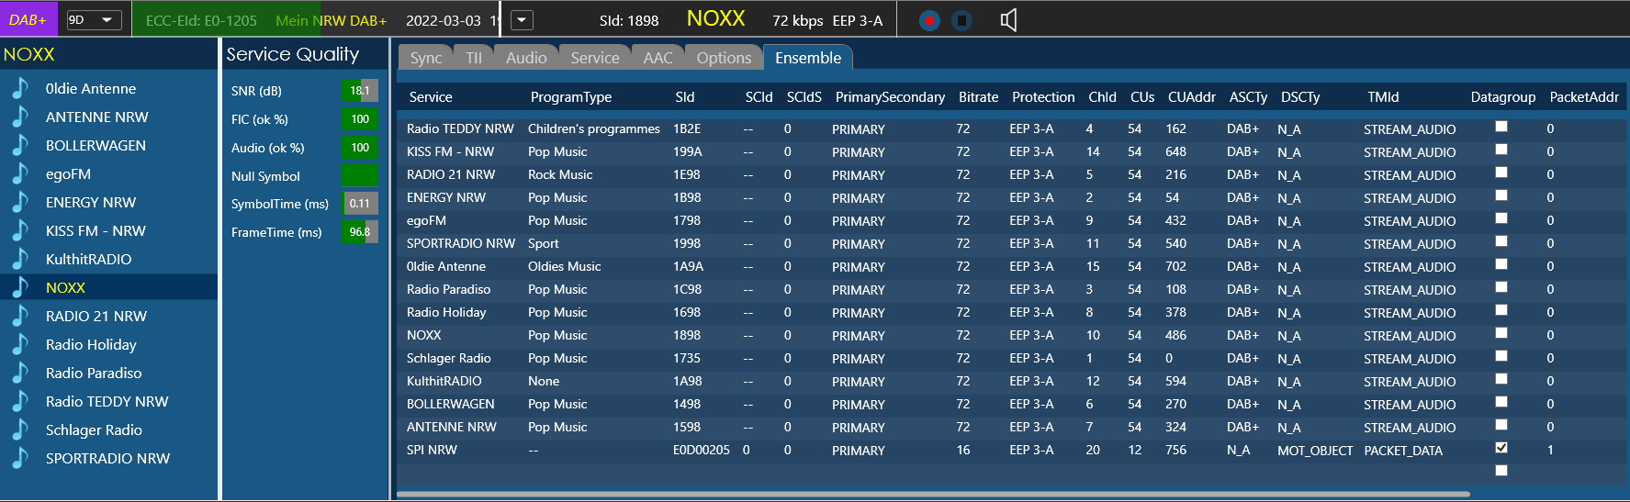Screen dimensions: 1630x502
Task: Uncheck the Datagroup checkbox for SPI NRW
Action: [x=1501, y=448]
